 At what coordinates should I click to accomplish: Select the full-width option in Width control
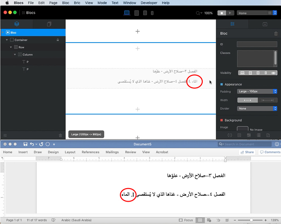click(x=268, y=100)
